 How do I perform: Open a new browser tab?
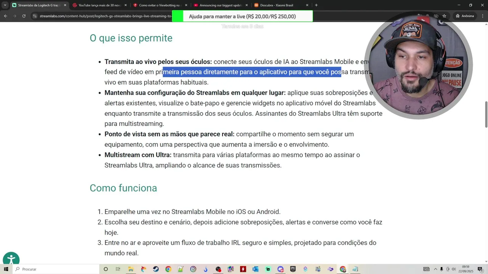pos(316,5)
